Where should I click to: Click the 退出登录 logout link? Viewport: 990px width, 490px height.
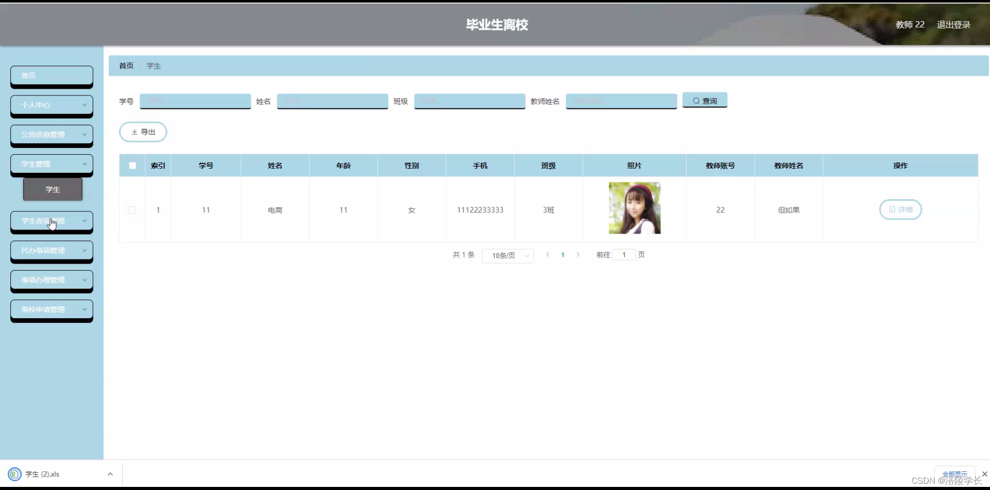point(953,24)
